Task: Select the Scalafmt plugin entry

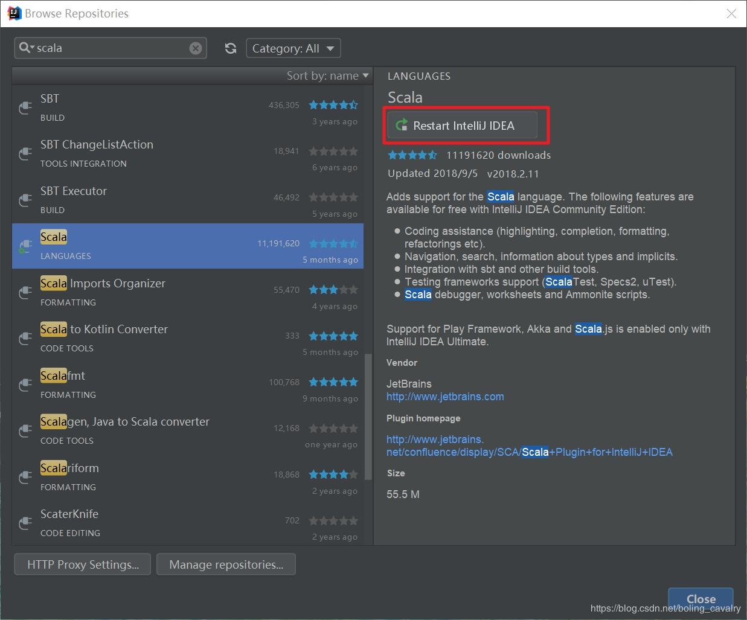Action: (63, 376)
